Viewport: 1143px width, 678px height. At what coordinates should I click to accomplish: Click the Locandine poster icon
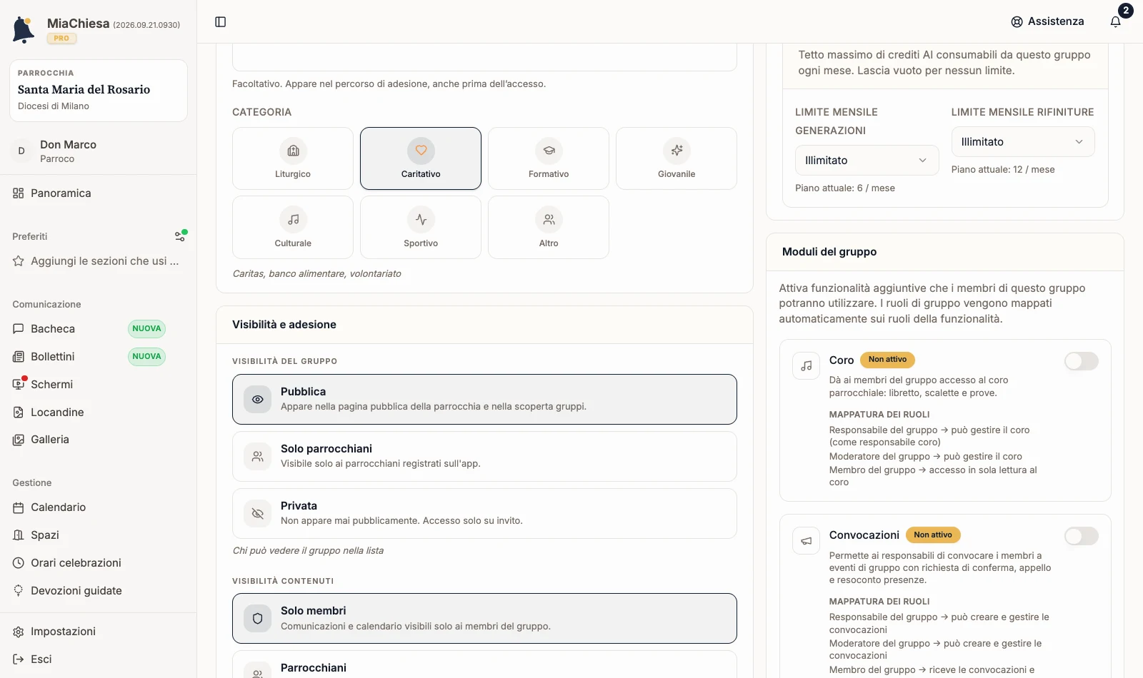pyautogui.click(x=19, y=413)
